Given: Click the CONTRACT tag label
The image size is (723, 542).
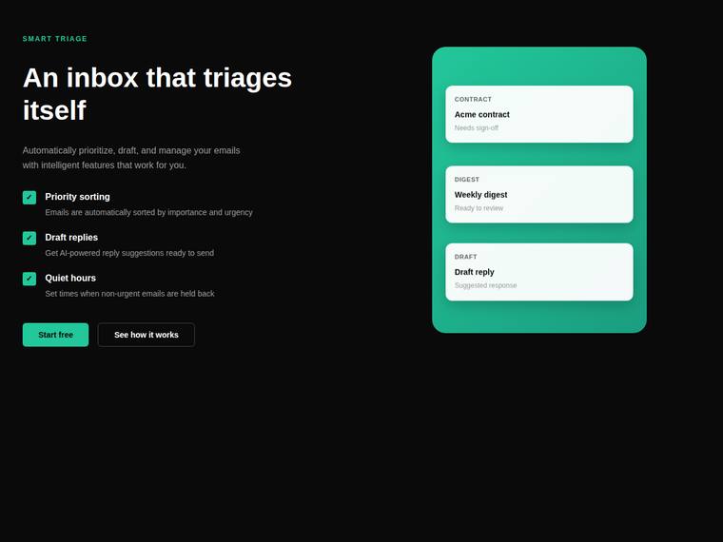Looking at the screenshot, I should point(473,99).
